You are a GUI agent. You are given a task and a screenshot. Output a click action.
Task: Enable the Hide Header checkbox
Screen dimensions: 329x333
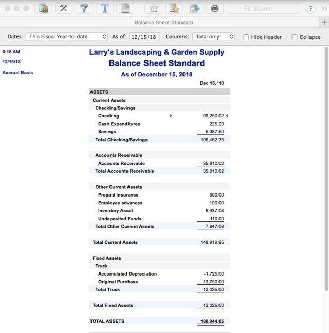tap(246, 37)
